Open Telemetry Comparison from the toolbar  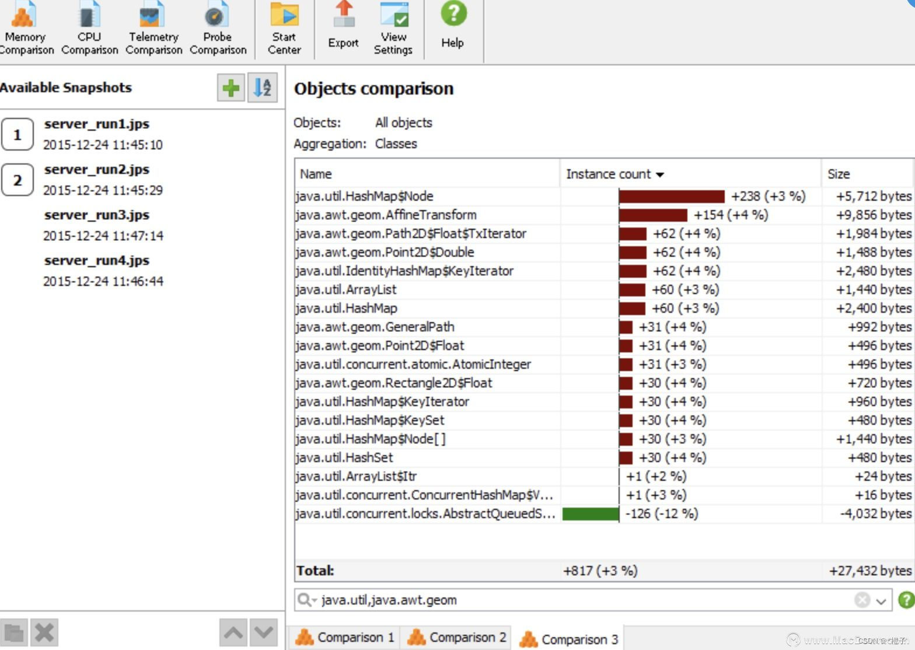pos(153,29)
